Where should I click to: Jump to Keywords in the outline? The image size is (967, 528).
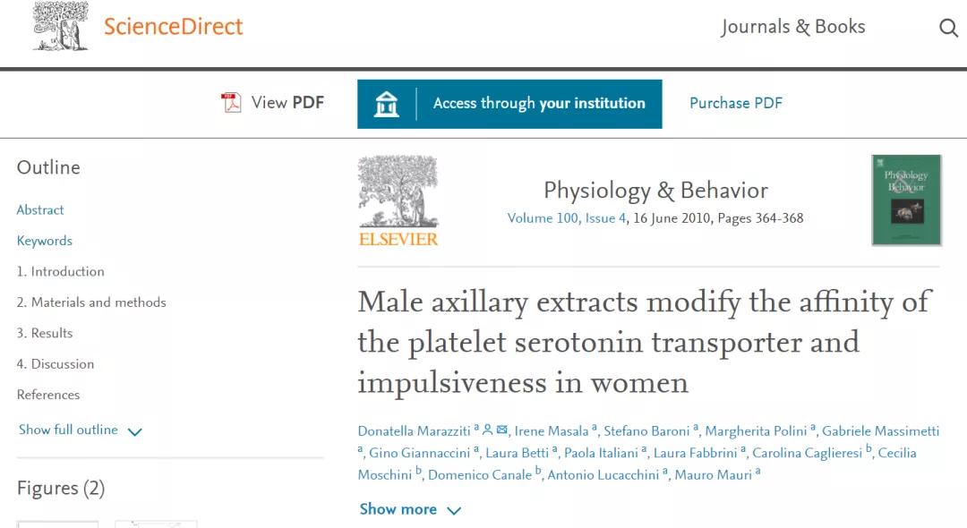coord(45,241)
